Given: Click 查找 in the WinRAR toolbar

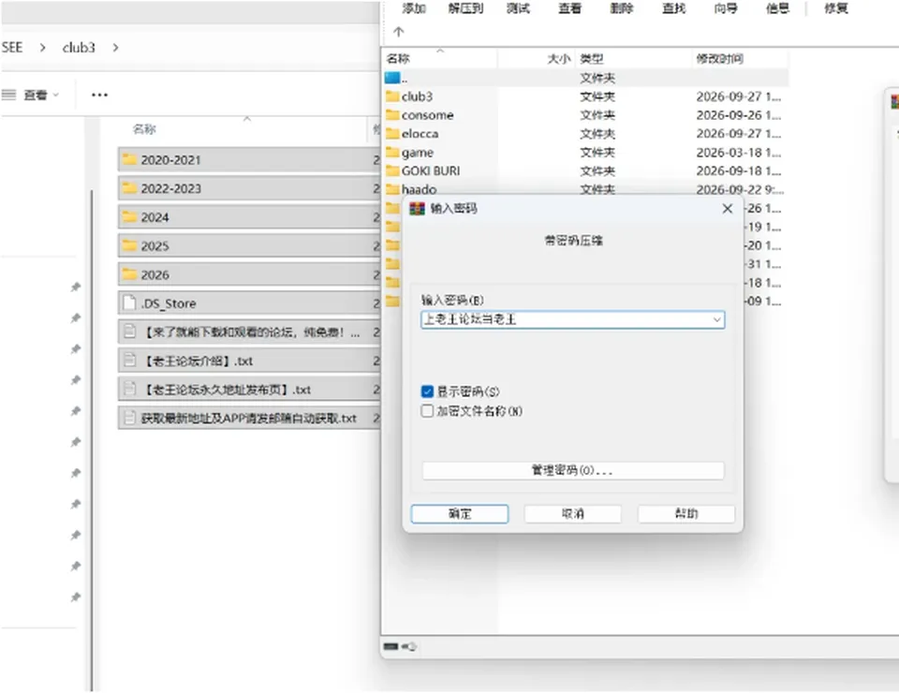Looking at the screenshot, I should (x=673, y=8).
